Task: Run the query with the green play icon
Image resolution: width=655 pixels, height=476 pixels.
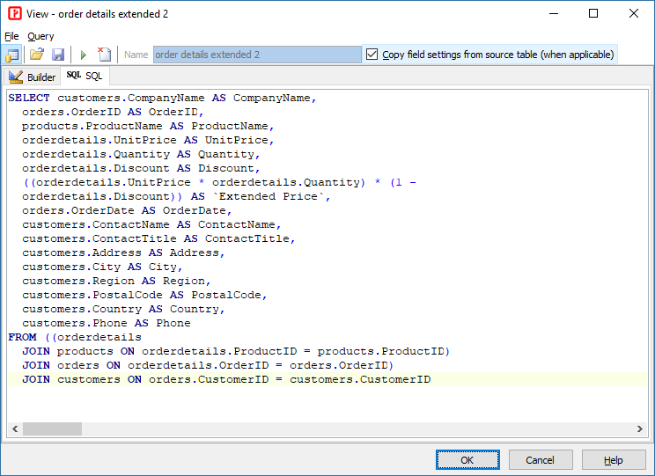Action: tap(84, 55)
